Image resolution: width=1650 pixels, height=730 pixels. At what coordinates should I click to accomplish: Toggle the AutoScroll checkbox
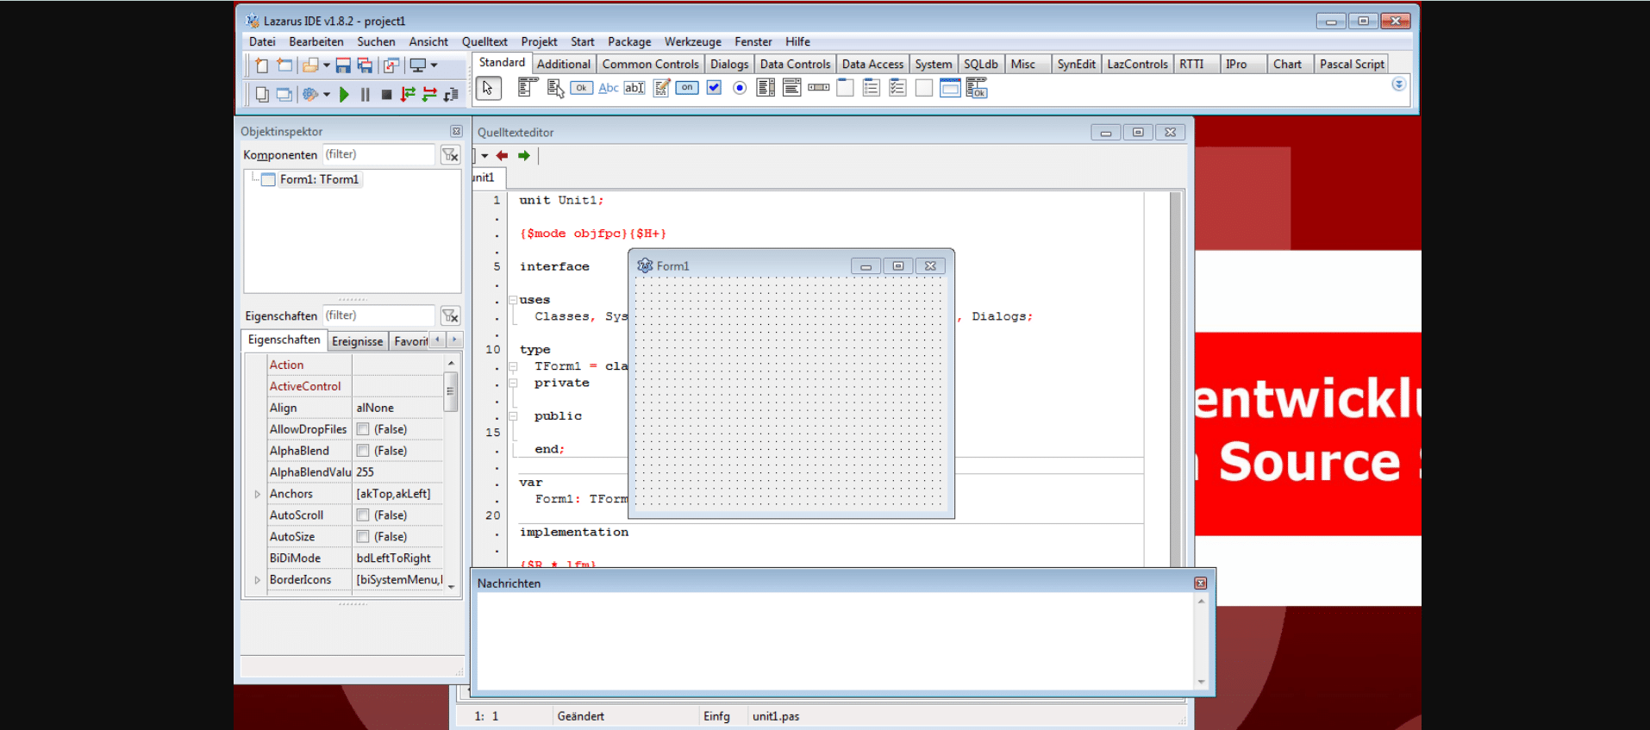pyautogui.click(x=363, y=515)
